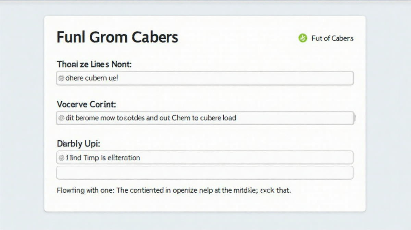This screenshot has height=230, width=411.
Task: Open the 'Fut of Cabers' link
Action: tap(332, 38)
